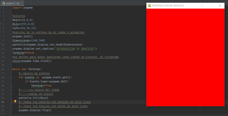Click the 'Terminar=False' line
The width and height of the screenshot is (228, 116).
tap(23, 53)
